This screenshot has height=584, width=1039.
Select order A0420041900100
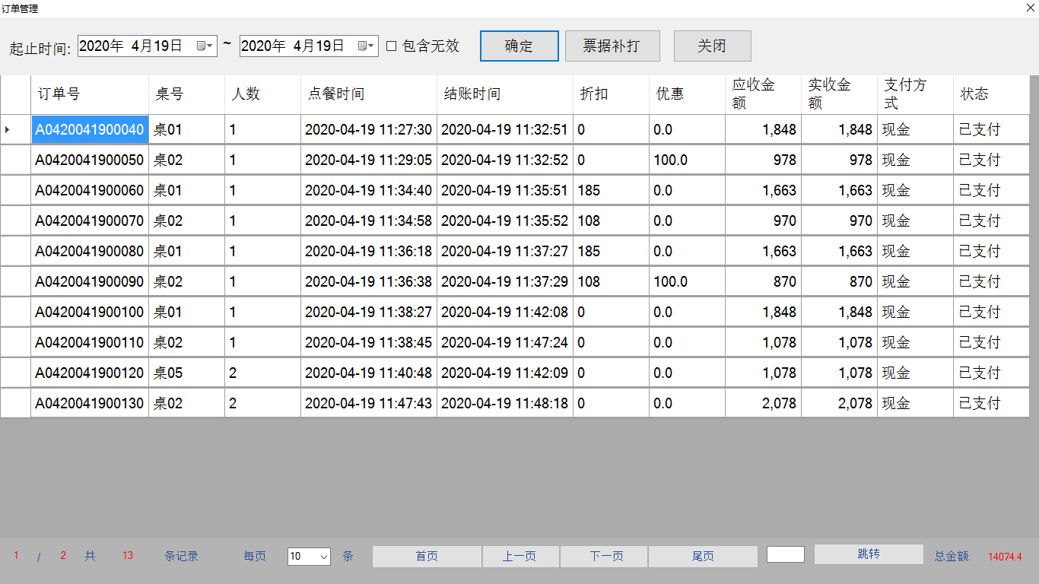click(x=90, y=313)
